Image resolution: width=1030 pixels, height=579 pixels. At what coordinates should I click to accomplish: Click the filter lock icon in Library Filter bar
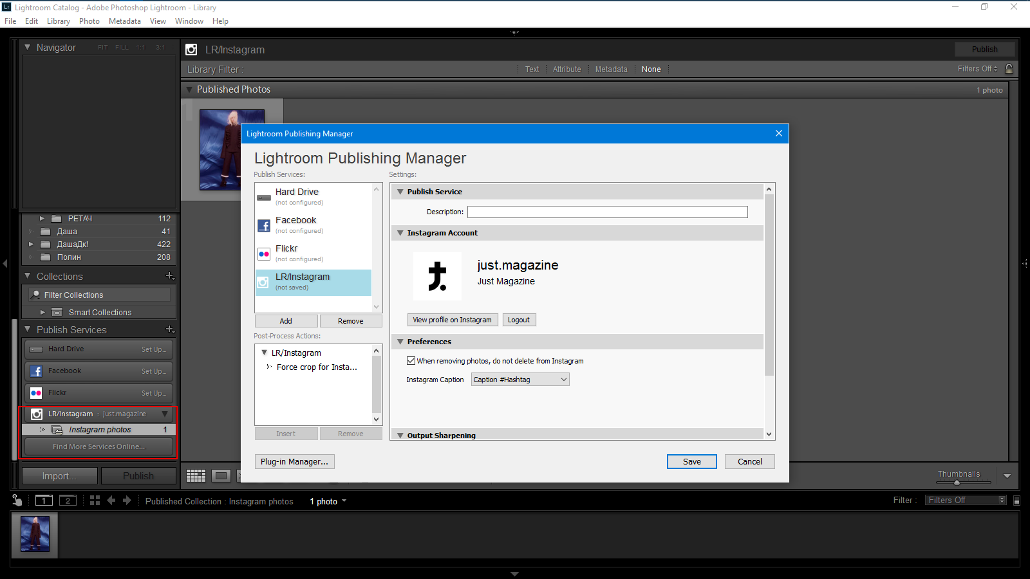[x=1009, y=69]
